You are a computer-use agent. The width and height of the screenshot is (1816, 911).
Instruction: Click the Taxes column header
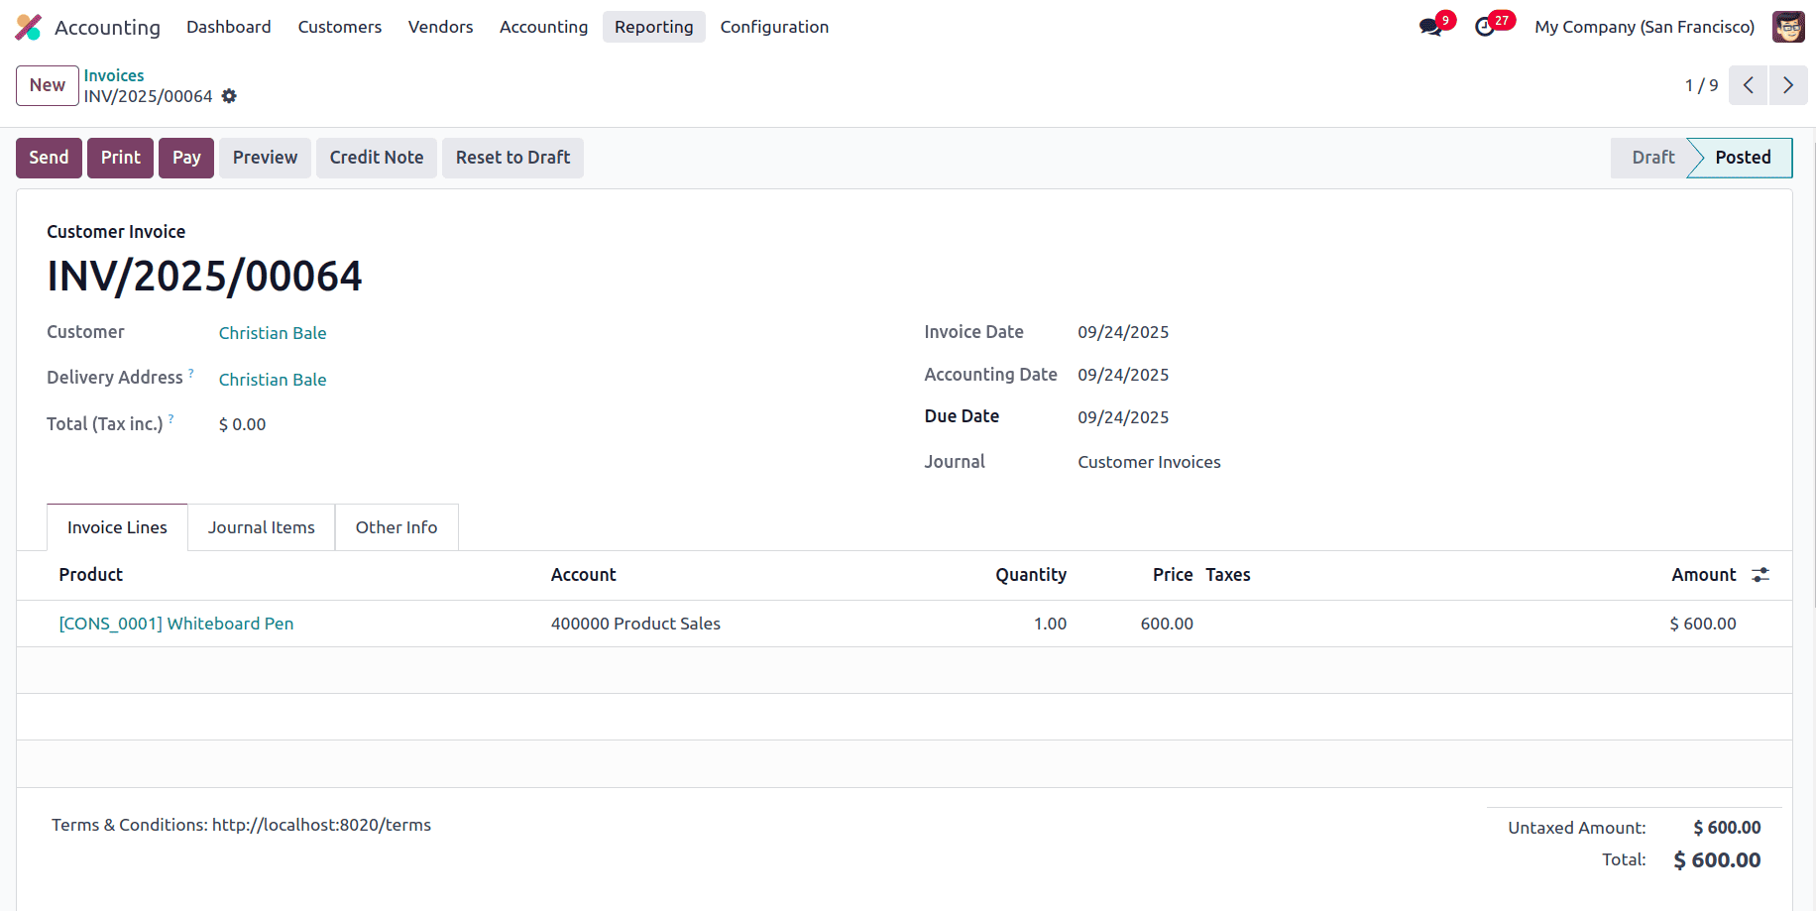point(1228,575)
